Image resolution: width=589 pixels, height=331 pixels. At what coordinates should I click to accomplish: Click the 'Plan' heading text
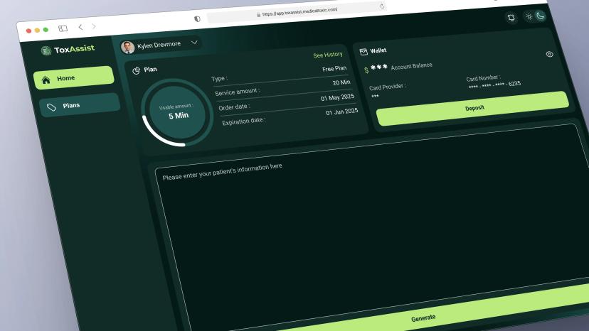(x=150, y=70)
